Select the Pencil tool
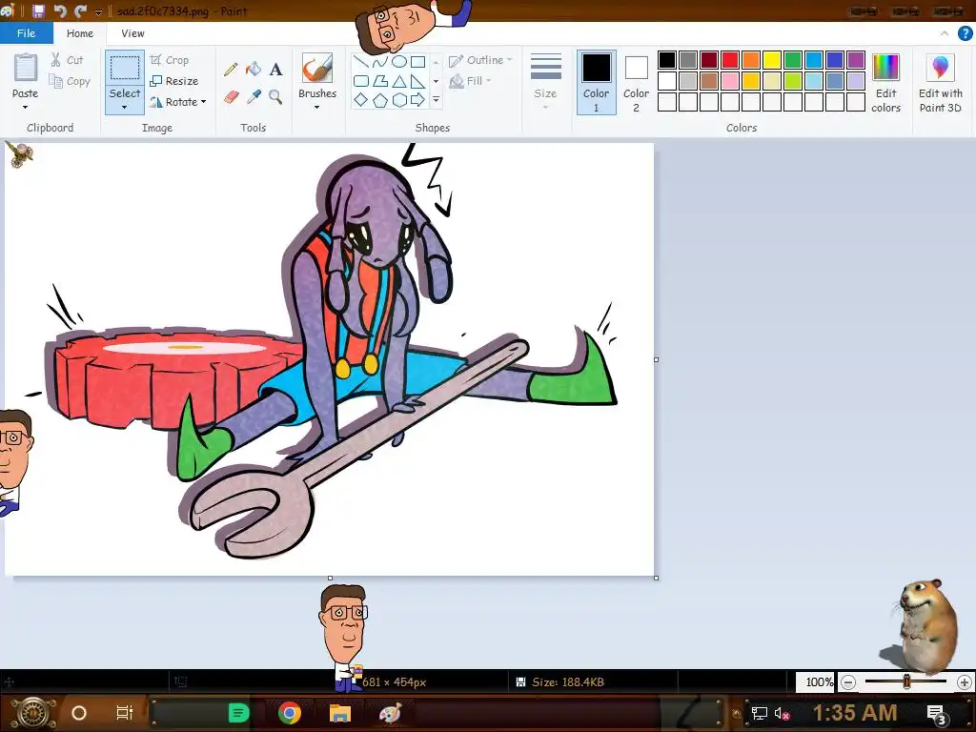Screen dimensions: 976x732 (231, 69)
